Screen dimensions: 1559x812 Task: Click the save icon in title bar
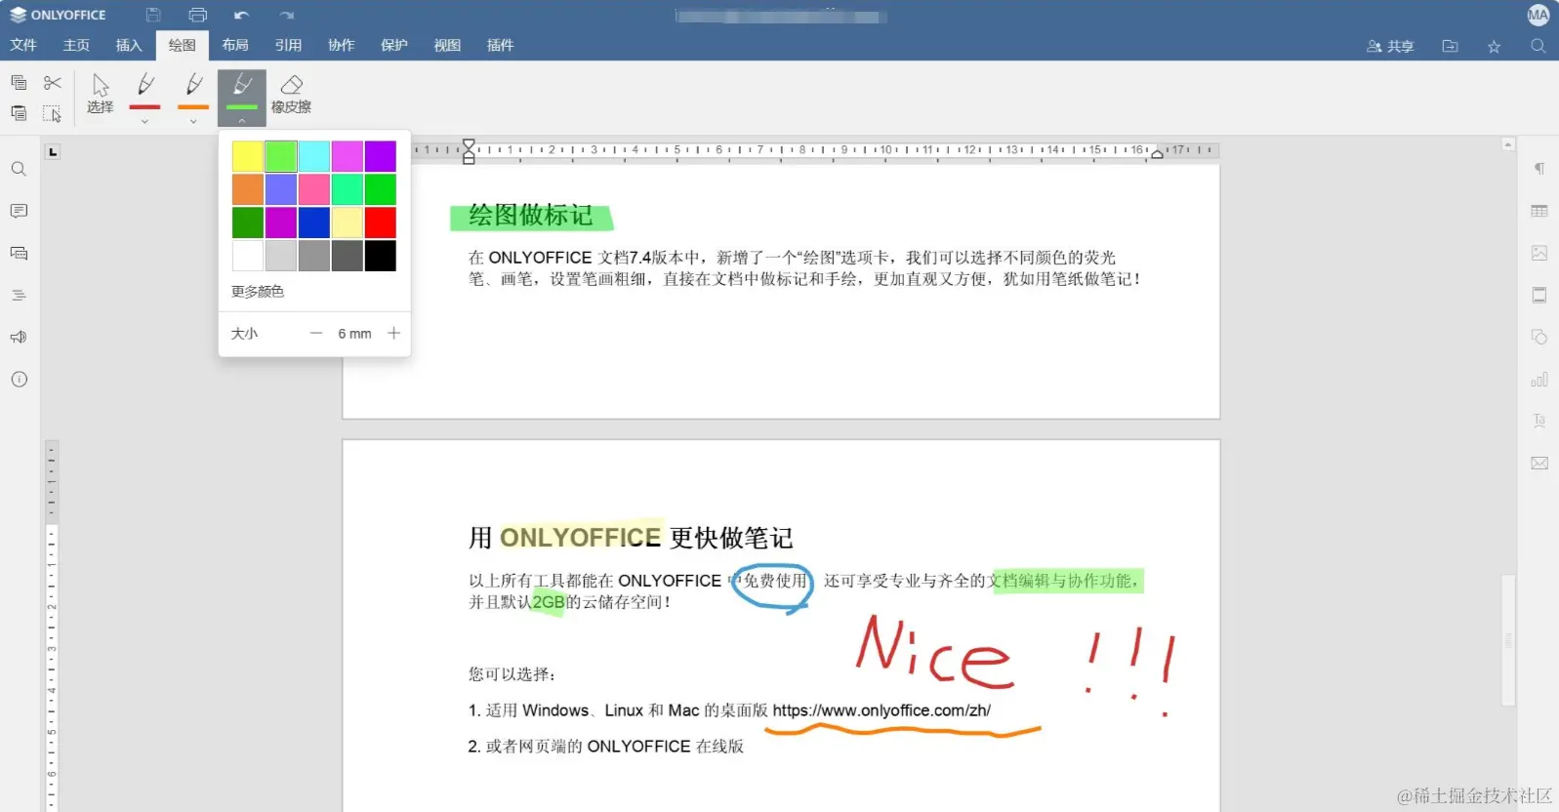[153, 15]
